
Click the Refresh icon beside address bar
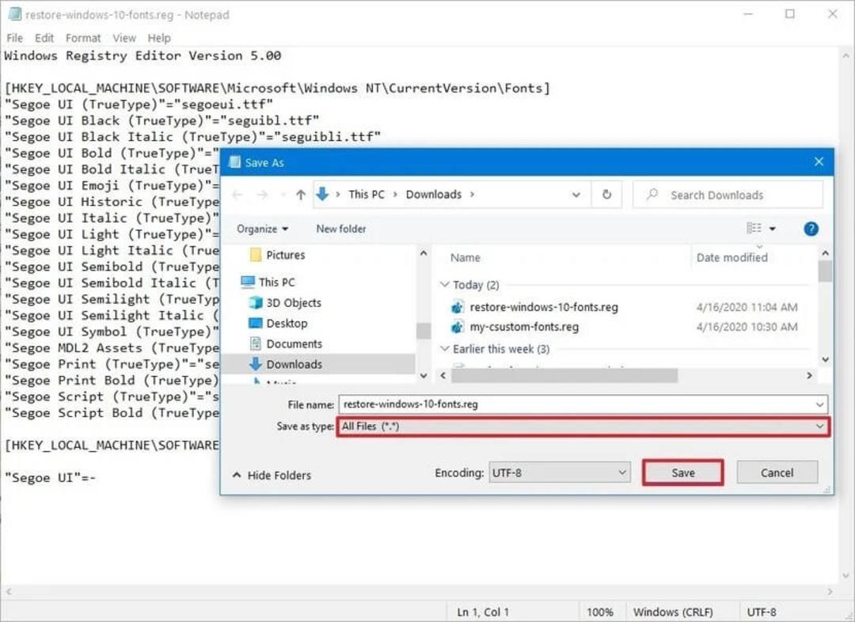(606, 195)
